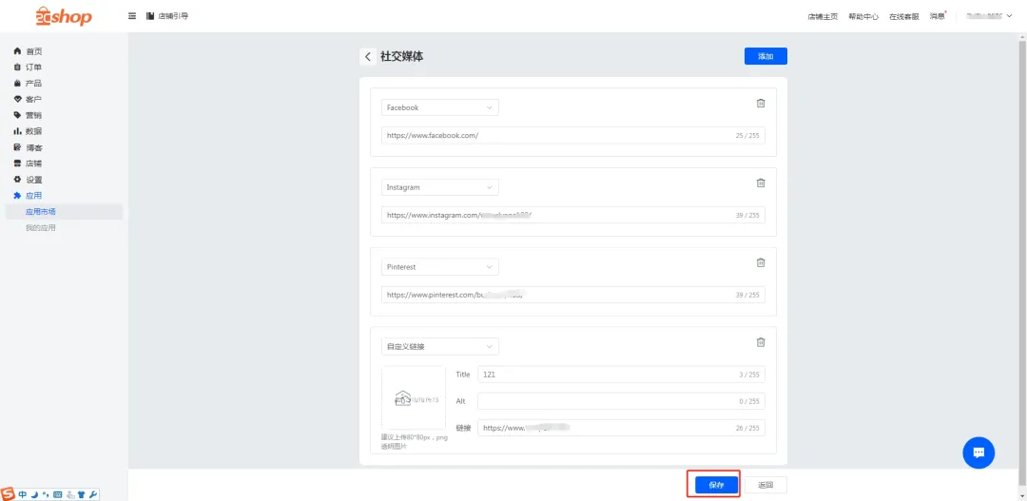Screen dimensions: 1027x501
Task: Focus the Instagram URL input field
Action: coord(573,215)
